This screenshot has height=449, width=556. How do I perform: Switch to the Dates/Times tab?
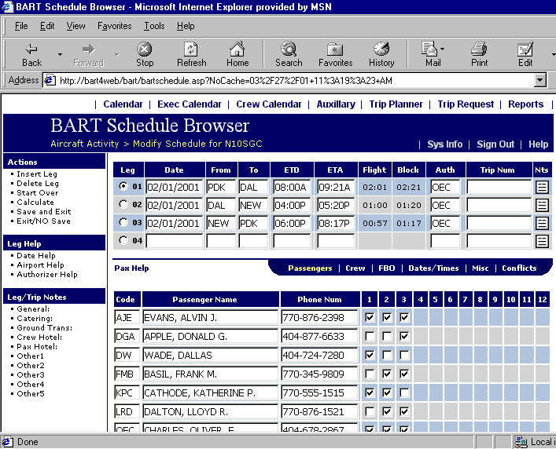[433, 268]
